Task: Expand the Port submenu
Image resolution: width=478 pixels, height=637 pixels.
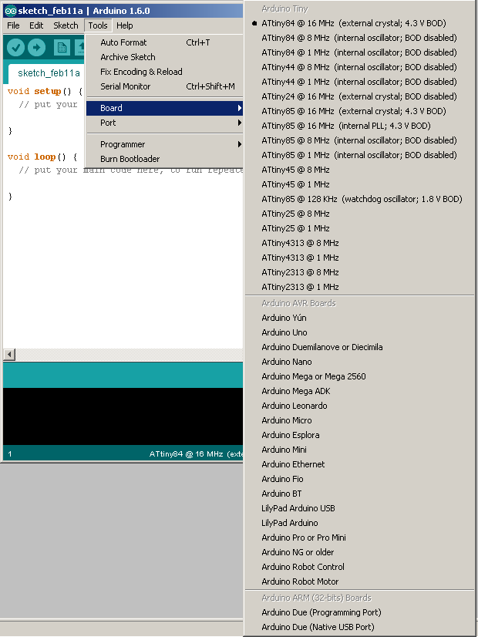Action: (164, 123)
